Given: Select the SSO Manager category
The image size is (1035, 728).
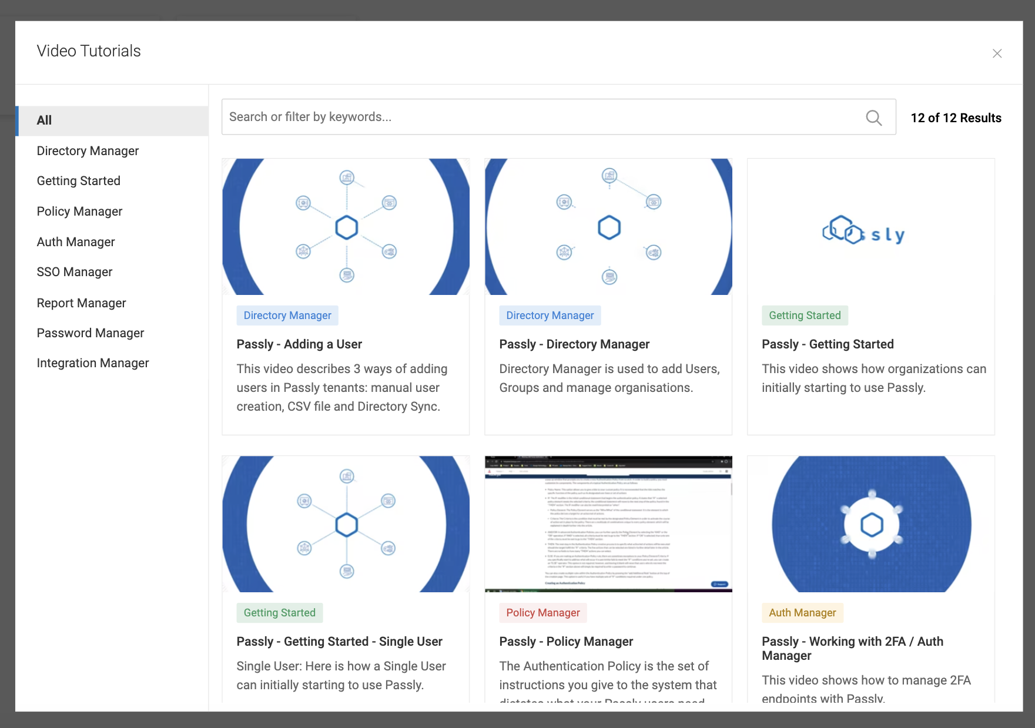Looking at the screenshot, I should coord(75,271).
